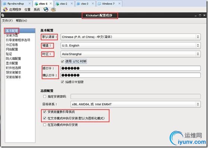Close the ctos-3 tab
Screen dimensions: 208x148
[93, 4]
